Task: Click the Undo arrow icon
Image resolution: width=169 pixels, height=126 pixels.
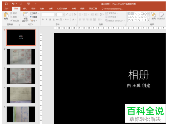Action: [13, 4]
